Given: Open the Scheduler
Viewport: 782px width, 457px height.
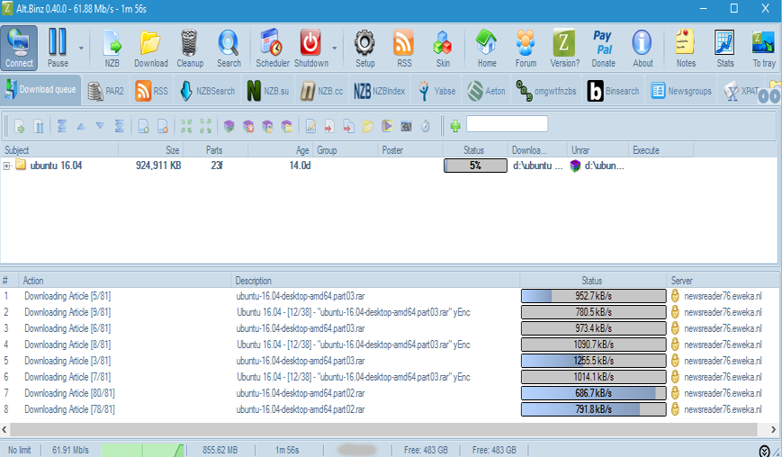Looking at the screenshot, I should pos(273,48).
